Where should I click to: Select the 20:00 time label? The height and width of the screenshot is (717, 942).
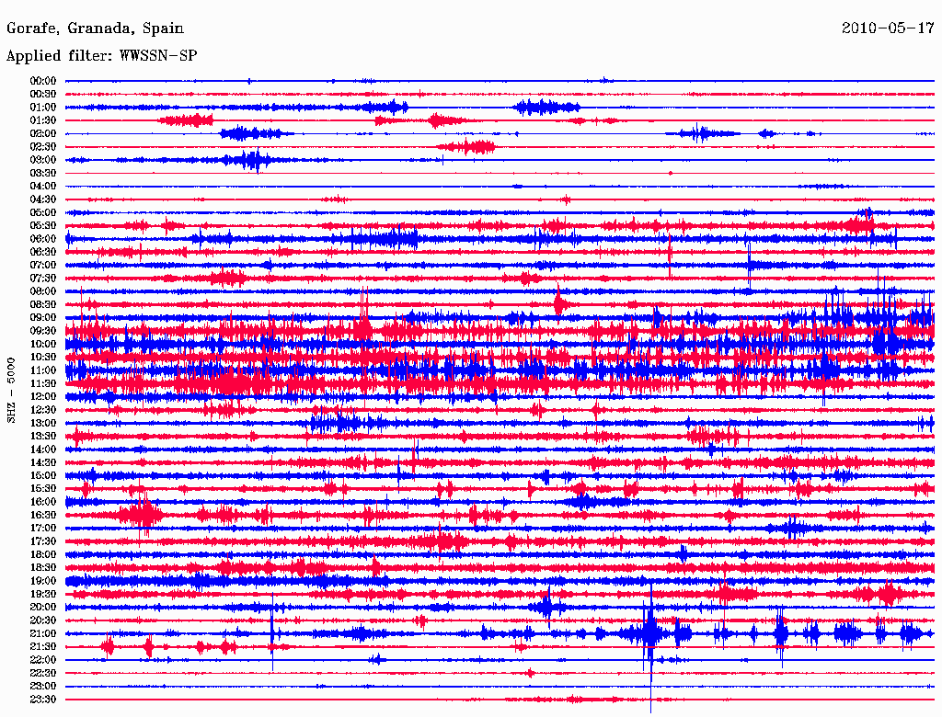pyautogui.click(x=42, y=608)
